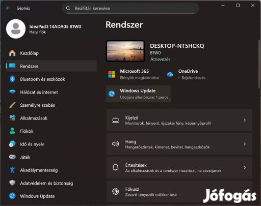Click the Fókusz focus icon

(116, 191)
